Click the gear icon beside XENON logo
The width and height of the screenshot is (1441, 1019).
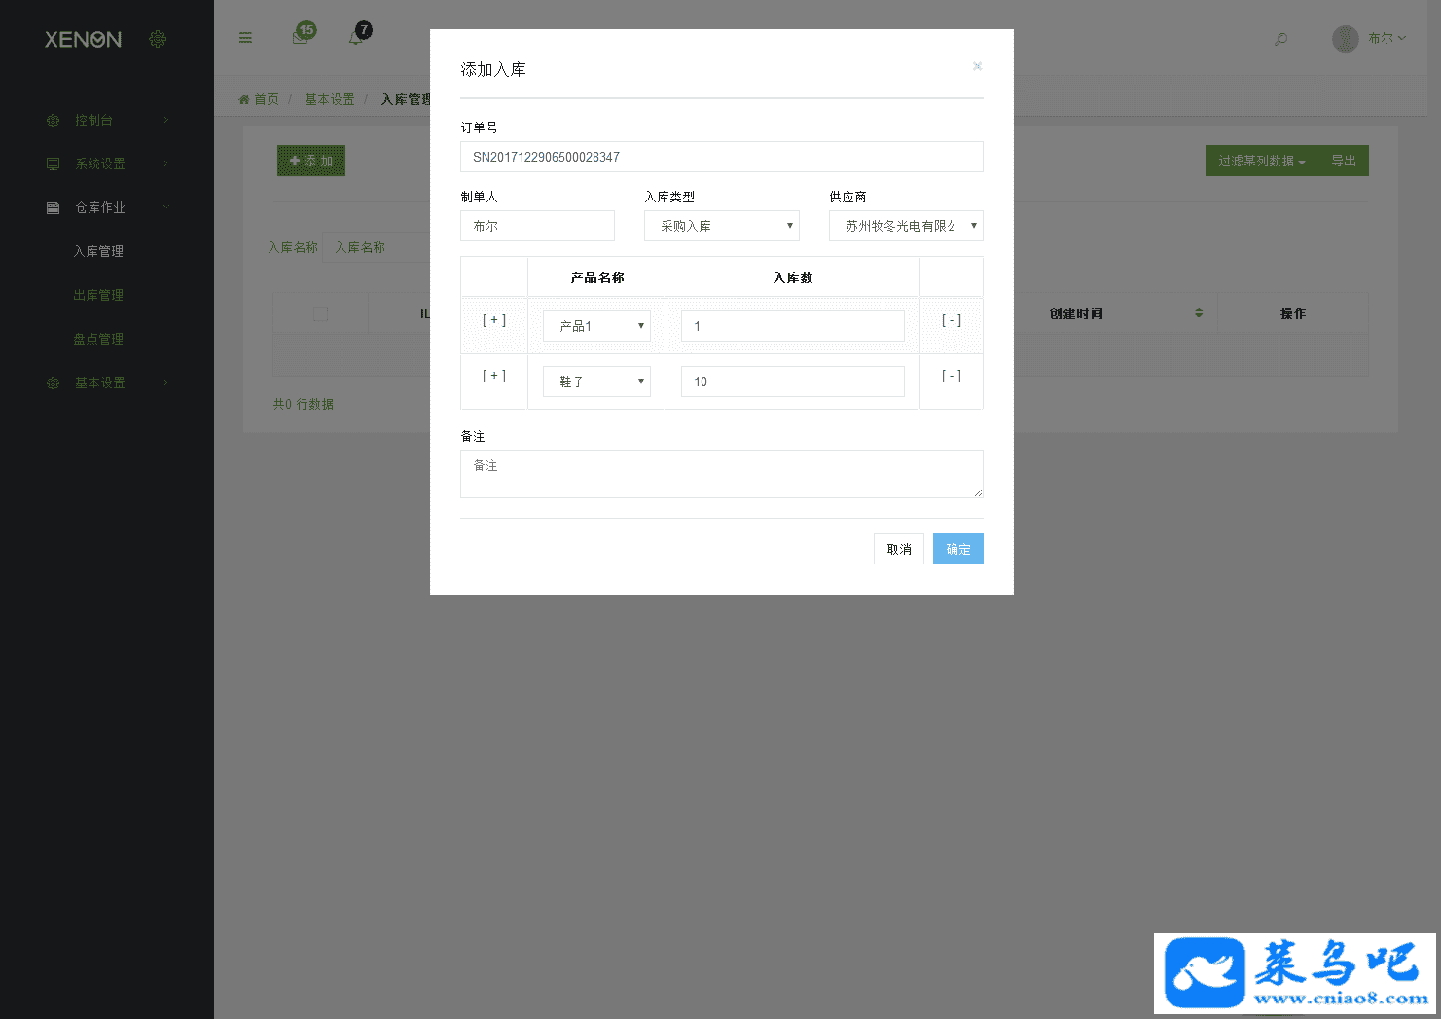coord(158,39)
